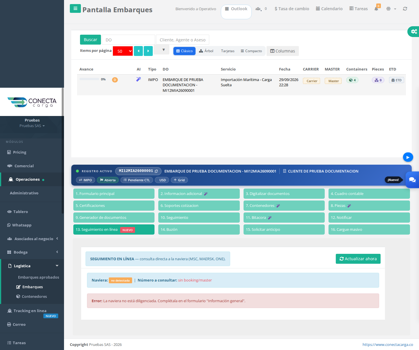Expand the Pruebas SAS company dropdown
The image size is (419, 350).
click(x=32, y=126)
